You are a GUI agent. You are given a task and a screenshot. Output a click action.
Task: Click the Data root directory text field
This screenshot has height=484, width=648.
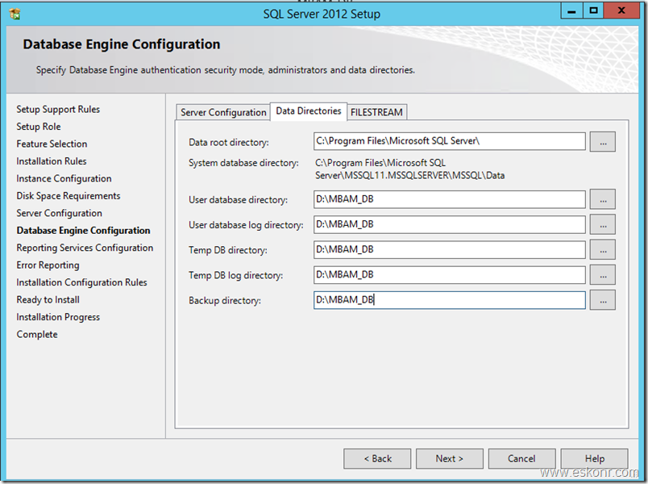click(443, 141)
